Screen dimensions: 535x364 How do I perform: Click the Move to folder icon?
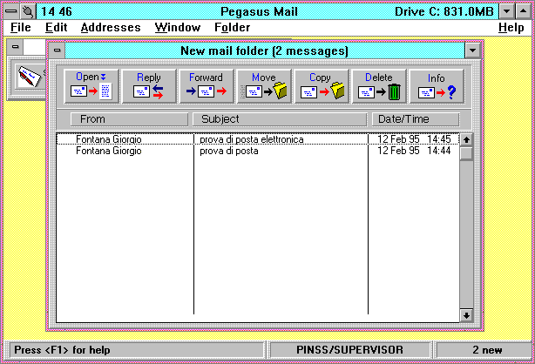pos(263,87)
